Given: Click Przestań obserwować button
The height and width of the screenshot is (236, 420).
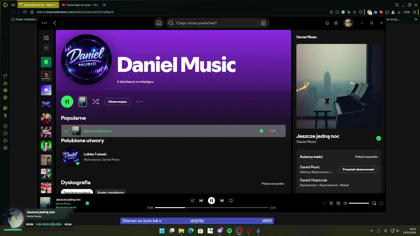Looking at the screenshot, I should pos(358,169).
